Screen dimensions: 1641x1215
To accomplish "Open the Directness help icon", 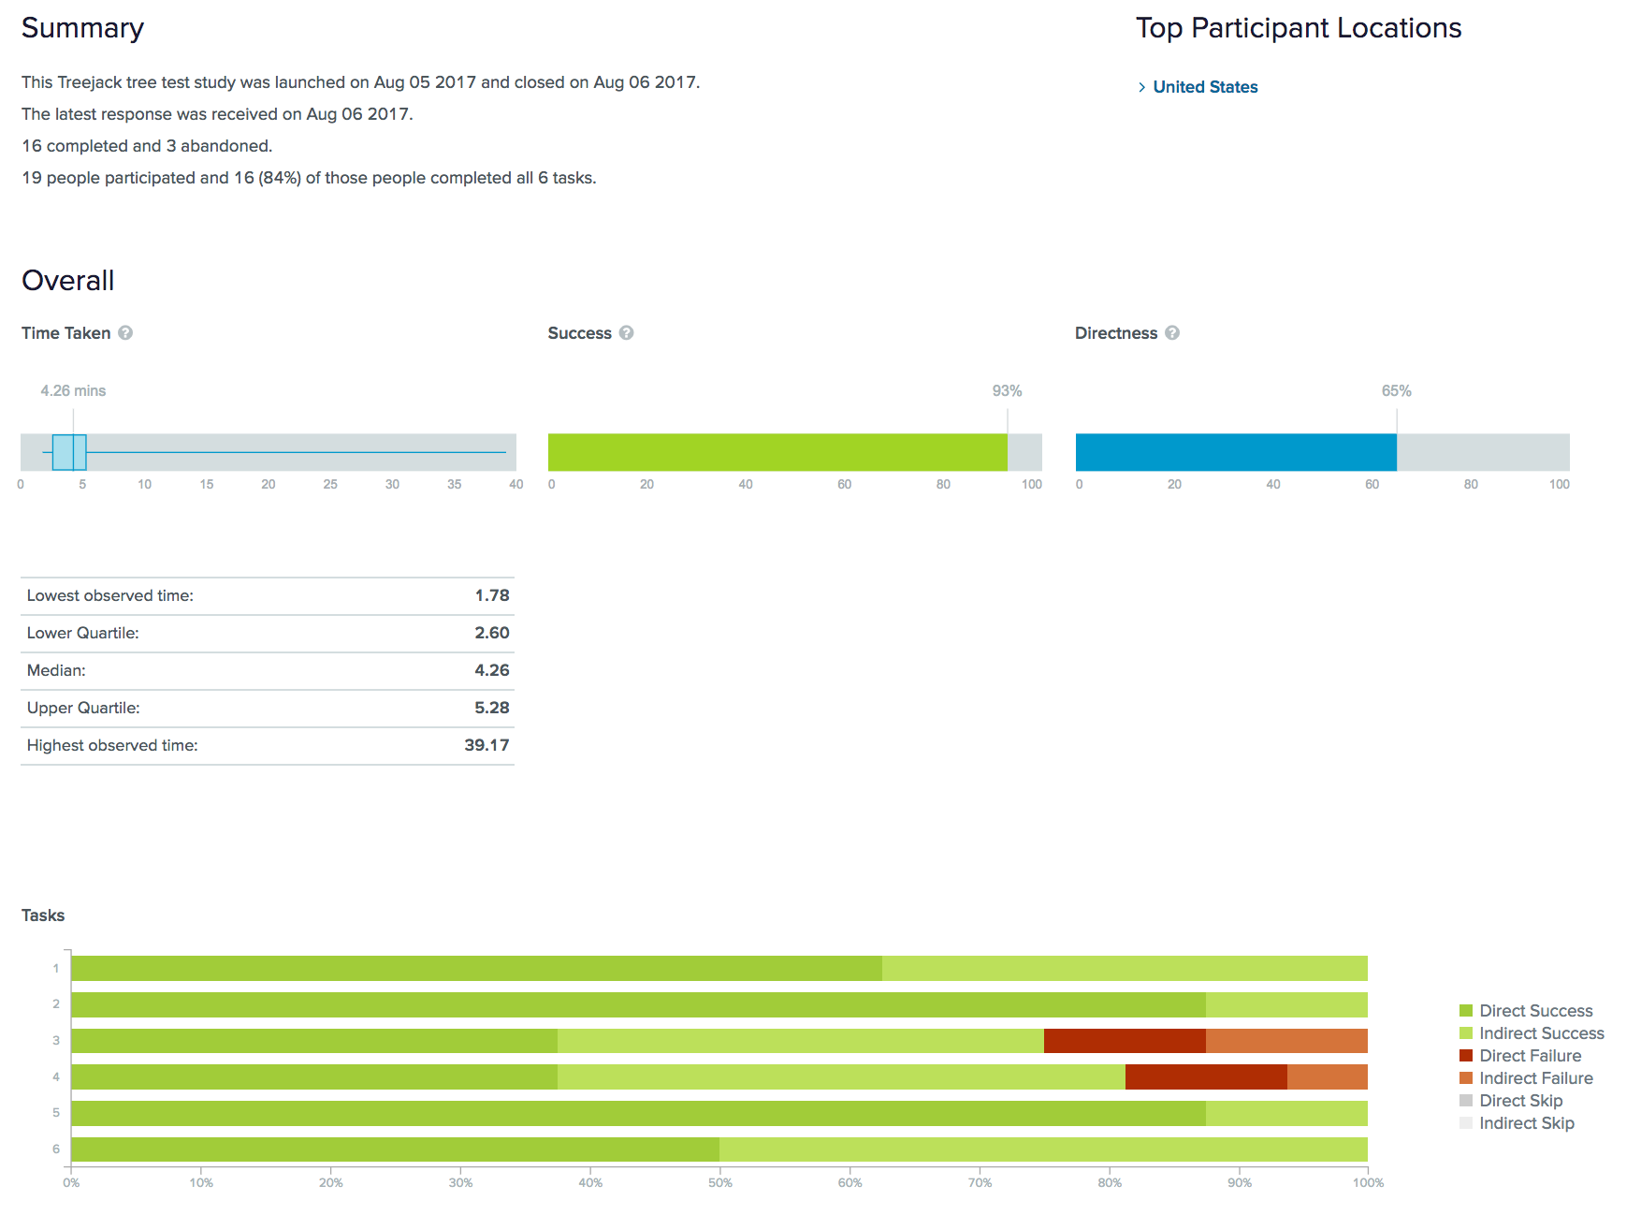I will pos(1172,333).
